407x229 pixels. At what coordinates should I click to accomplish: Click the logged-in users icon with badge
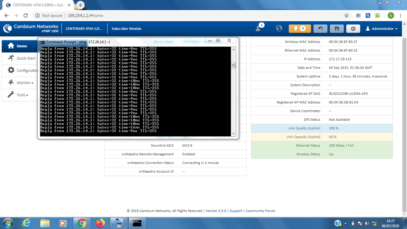tap(258, 28)
